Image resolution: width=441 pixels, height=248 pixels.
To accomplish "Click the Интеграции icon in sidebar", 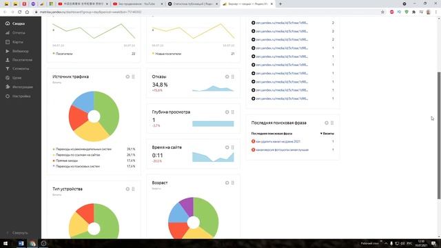I will [8, 87].
